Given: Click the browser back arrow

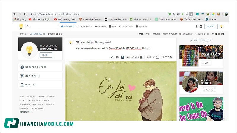Looking at the screenshot, I should [x=15, y=14].
